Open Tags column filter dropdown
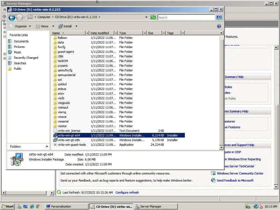 [183, 33]
